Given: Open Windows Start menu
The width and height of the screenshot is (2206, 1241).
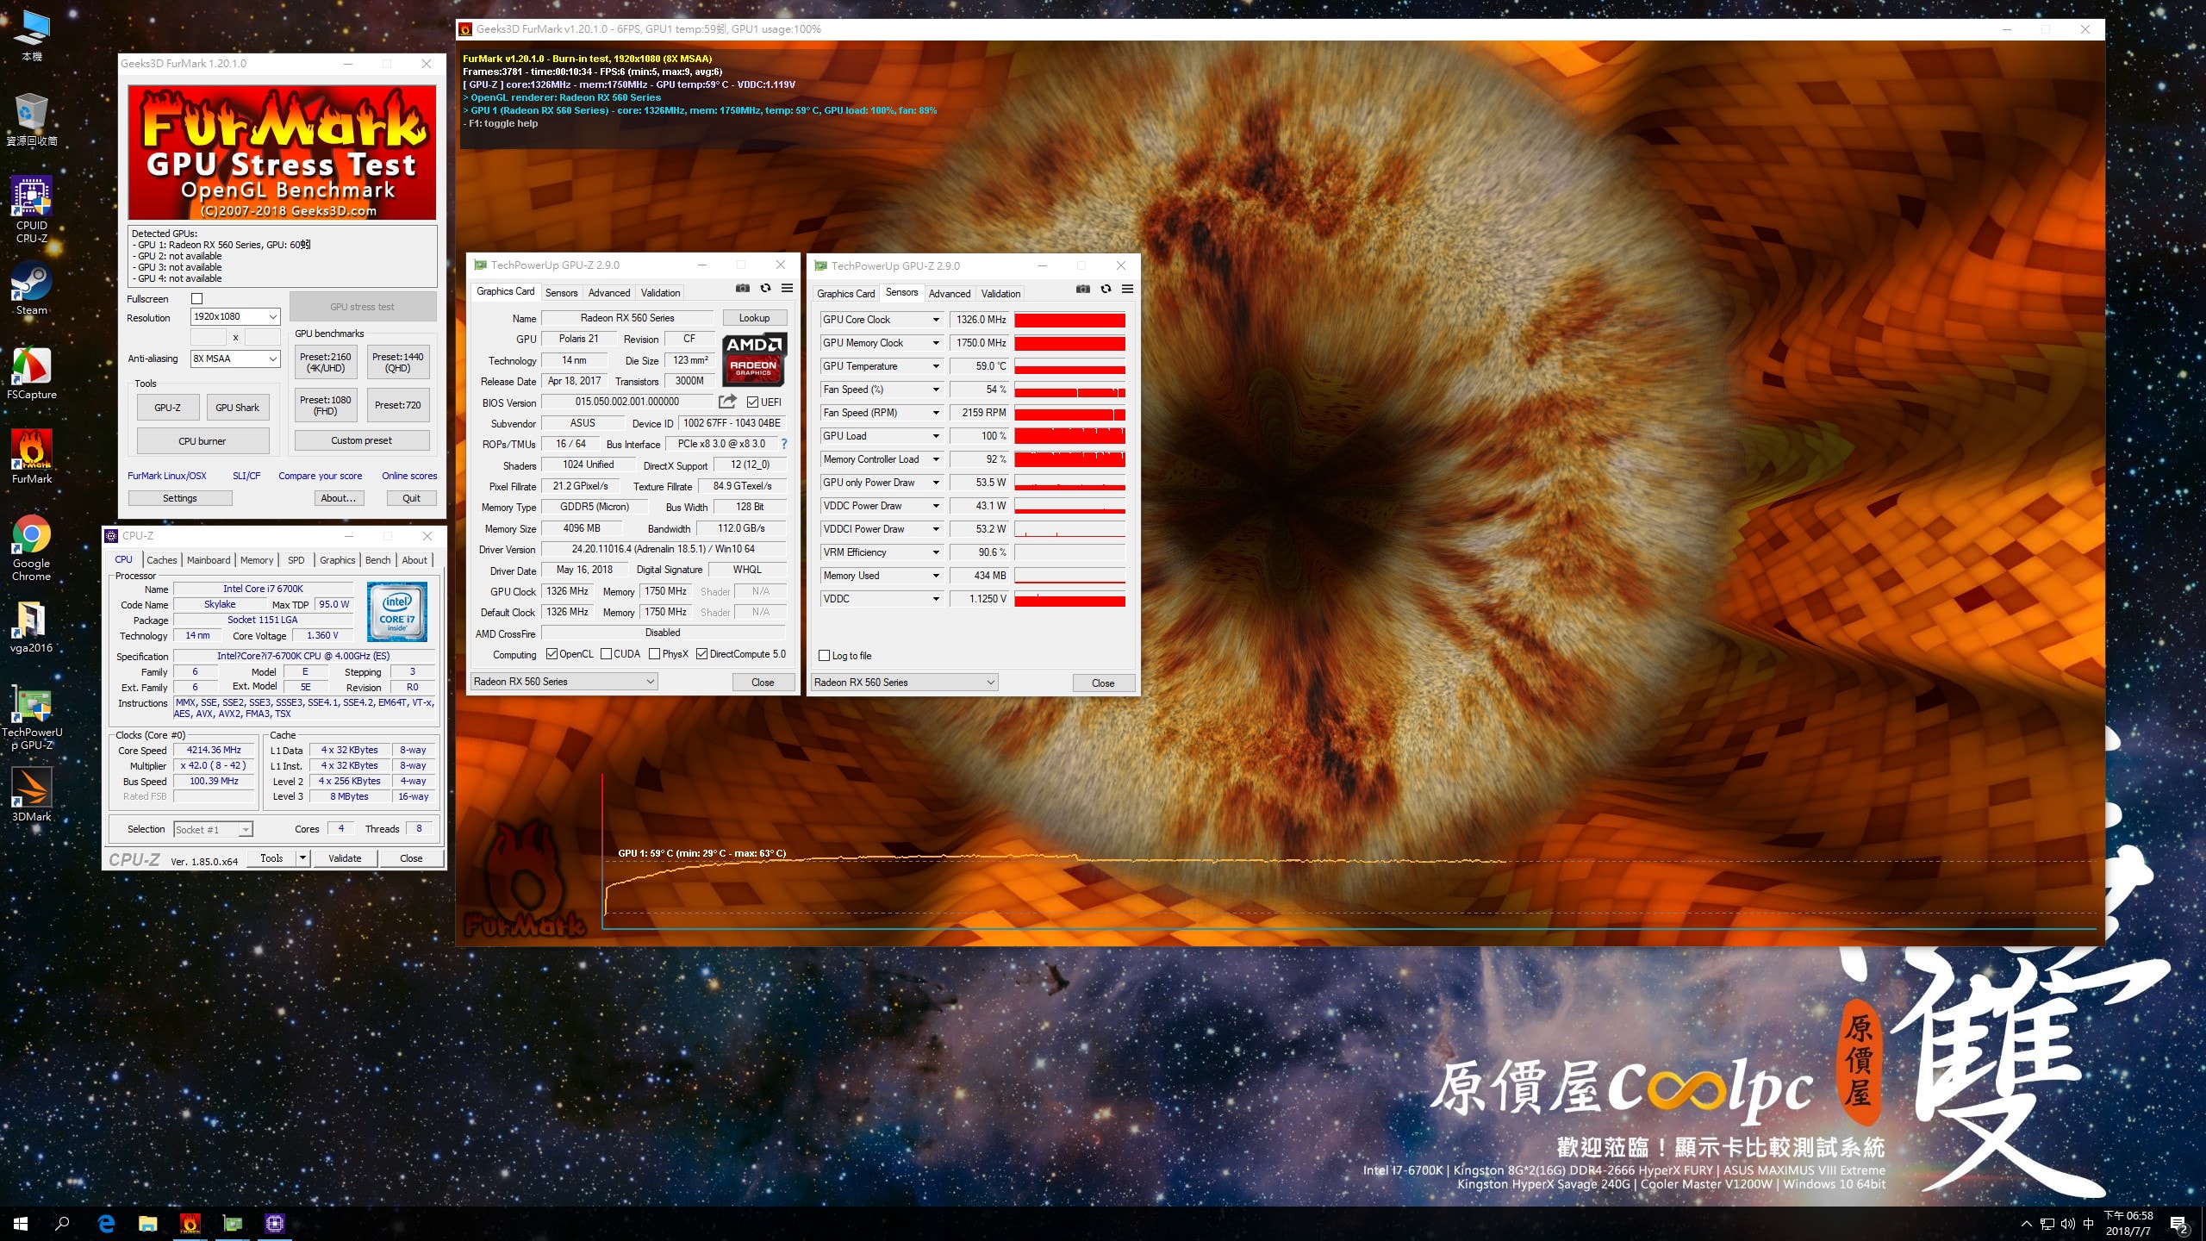Looking at the screenshot, I should pos(21,1224).
